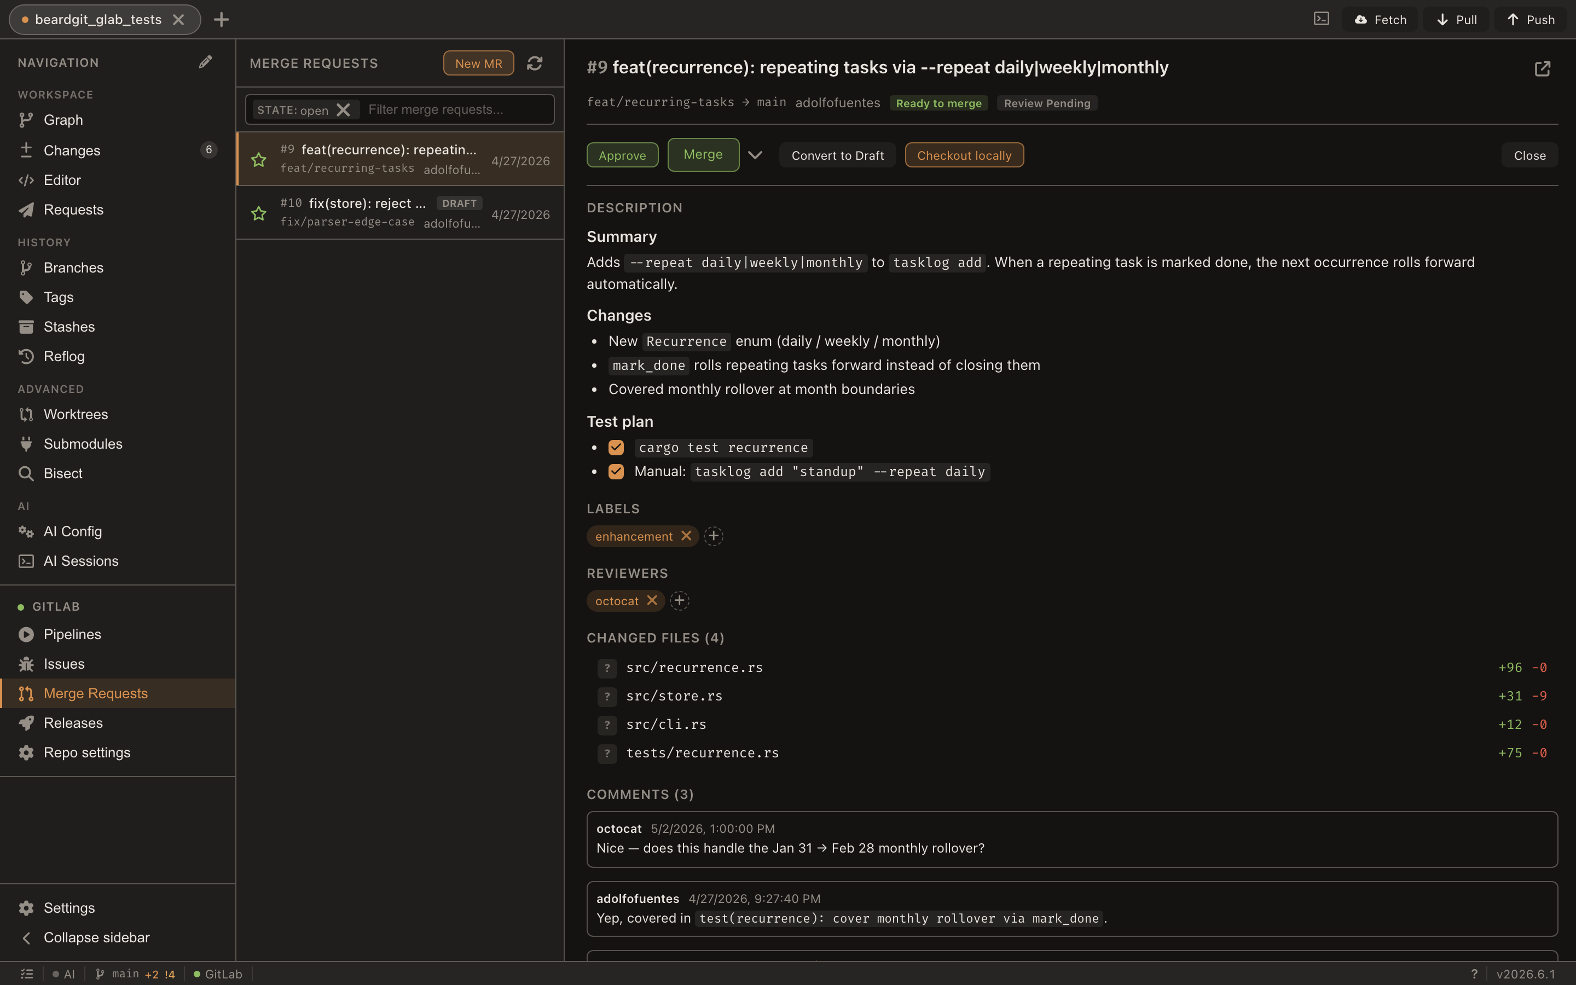Create a New MR
Image resolution: width=1576 pixels, height=985 pixels.
[479, 63]
